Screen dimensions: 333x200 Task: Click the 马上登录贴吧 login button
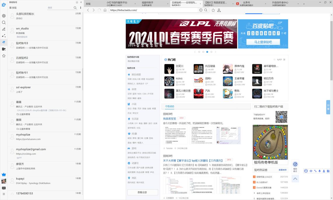[263, 42]
